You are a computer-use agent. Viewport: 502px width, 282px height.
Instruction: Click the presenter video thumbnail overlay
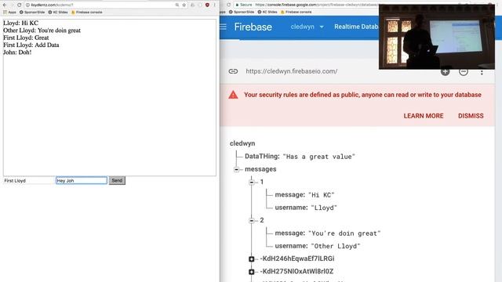click(437, 37)
